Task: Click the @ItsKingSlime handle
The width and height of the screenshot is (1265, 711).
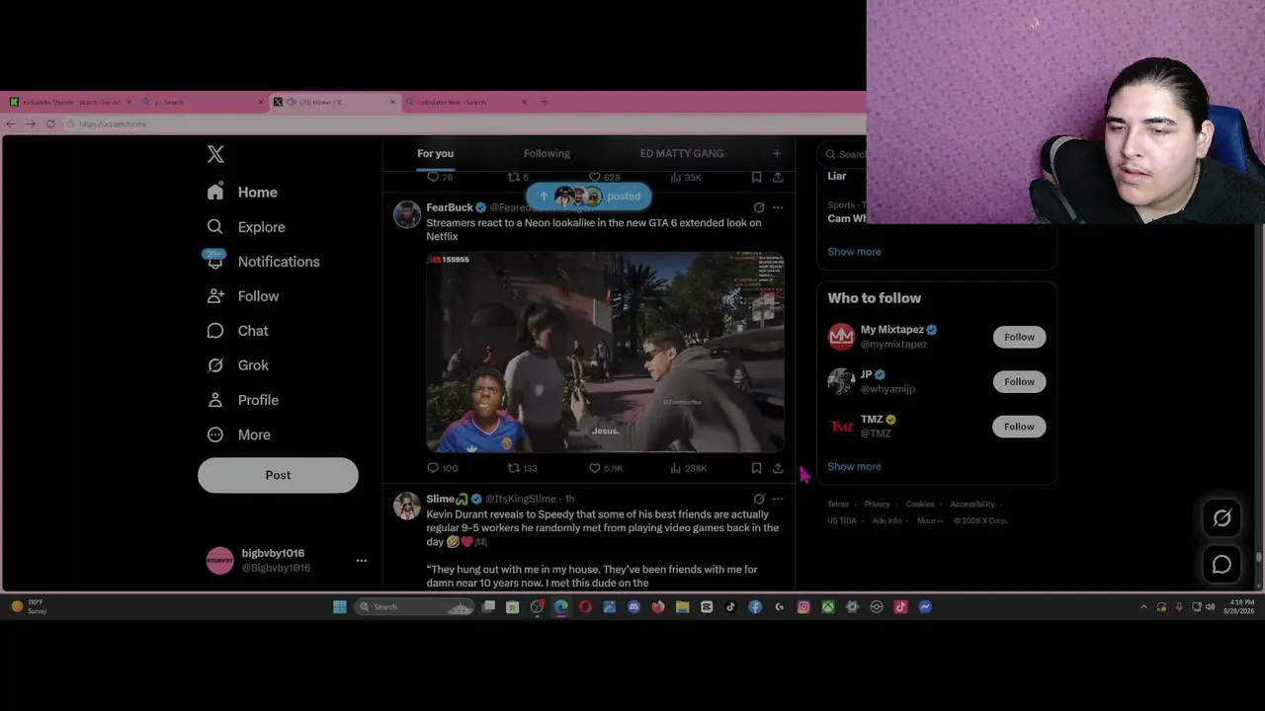Action: 521,499
